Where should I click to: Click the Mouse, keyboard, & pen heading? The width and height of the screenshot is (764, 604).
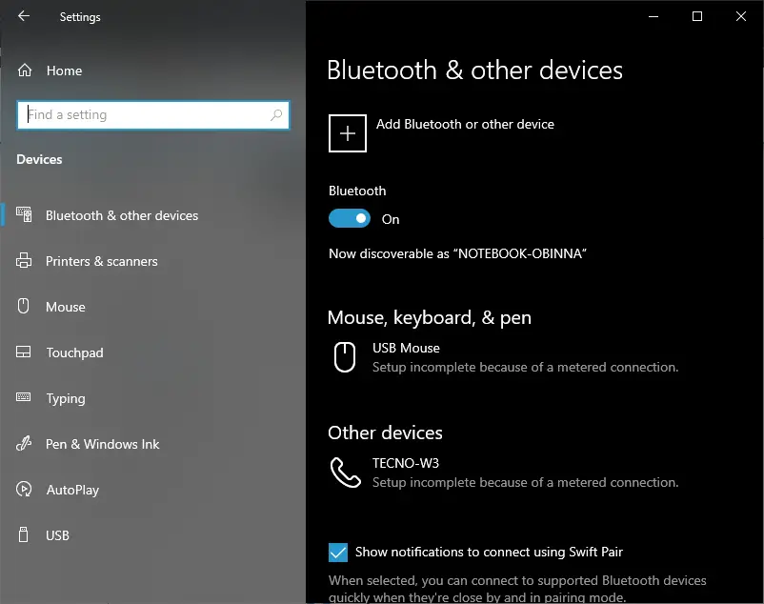pos(430,317)
